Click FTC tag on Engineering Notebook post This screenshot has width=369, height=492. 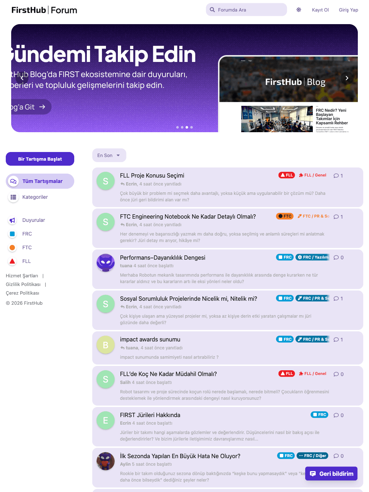coord(285,216)
